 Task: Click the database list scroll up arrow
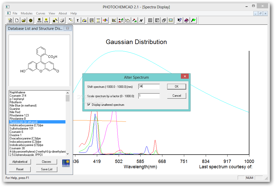(67, 93)
